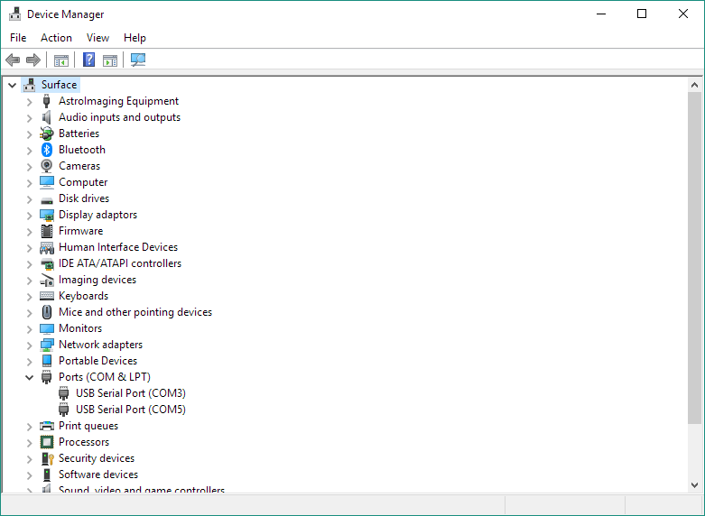Select USB Serial Port (COM5) device

(x=130, y=410)
